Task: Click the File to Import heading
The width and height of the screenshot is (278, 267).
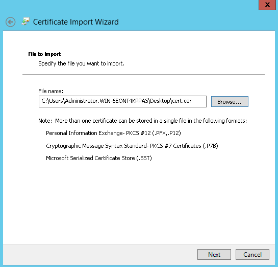Action: click(x=44, y=54)
